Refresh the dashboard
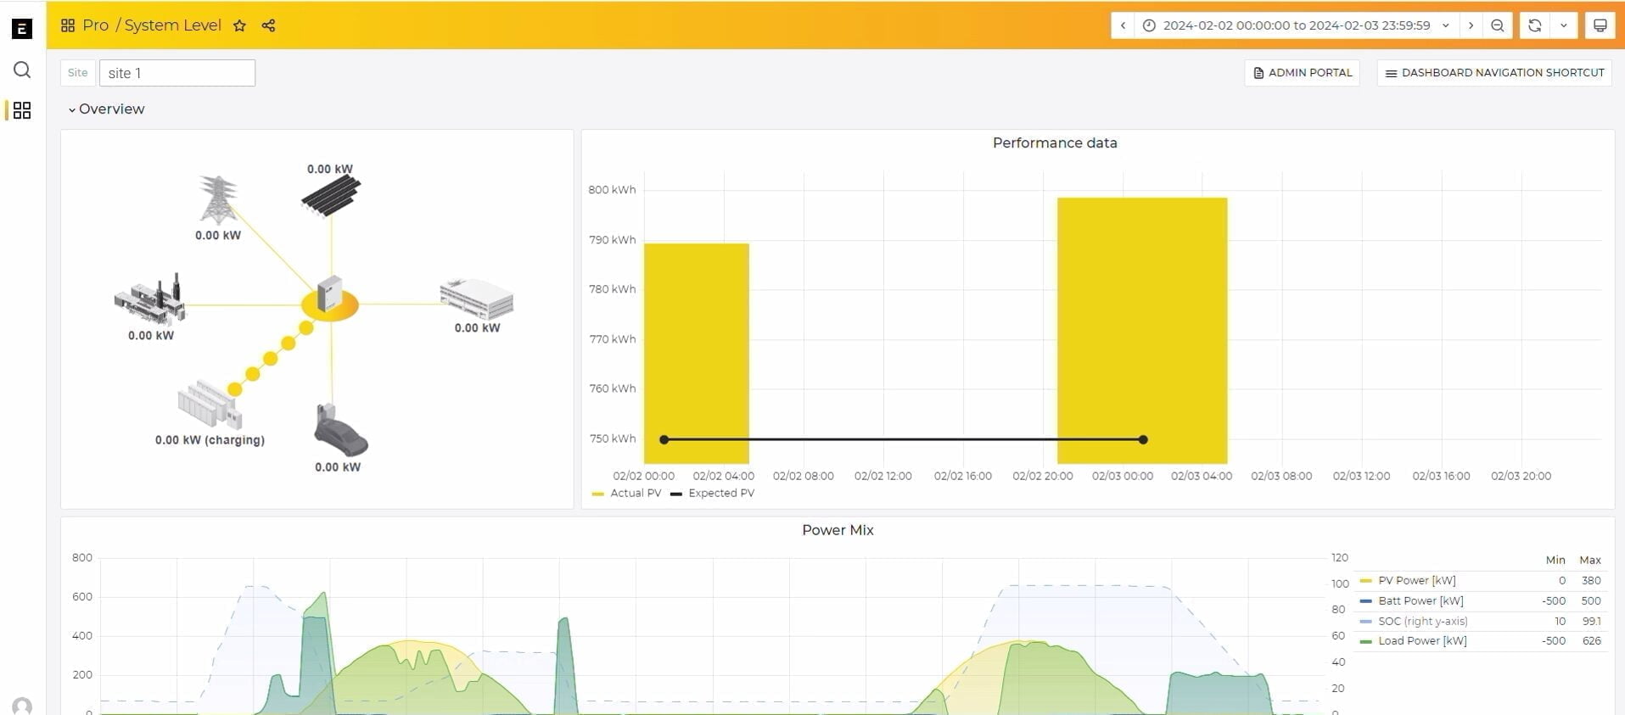This screenshot has width=1625, height=715. coord(1534,25)
